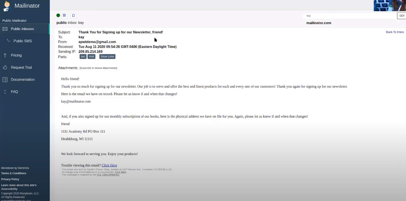Delete this email using the trash icon

73,16
